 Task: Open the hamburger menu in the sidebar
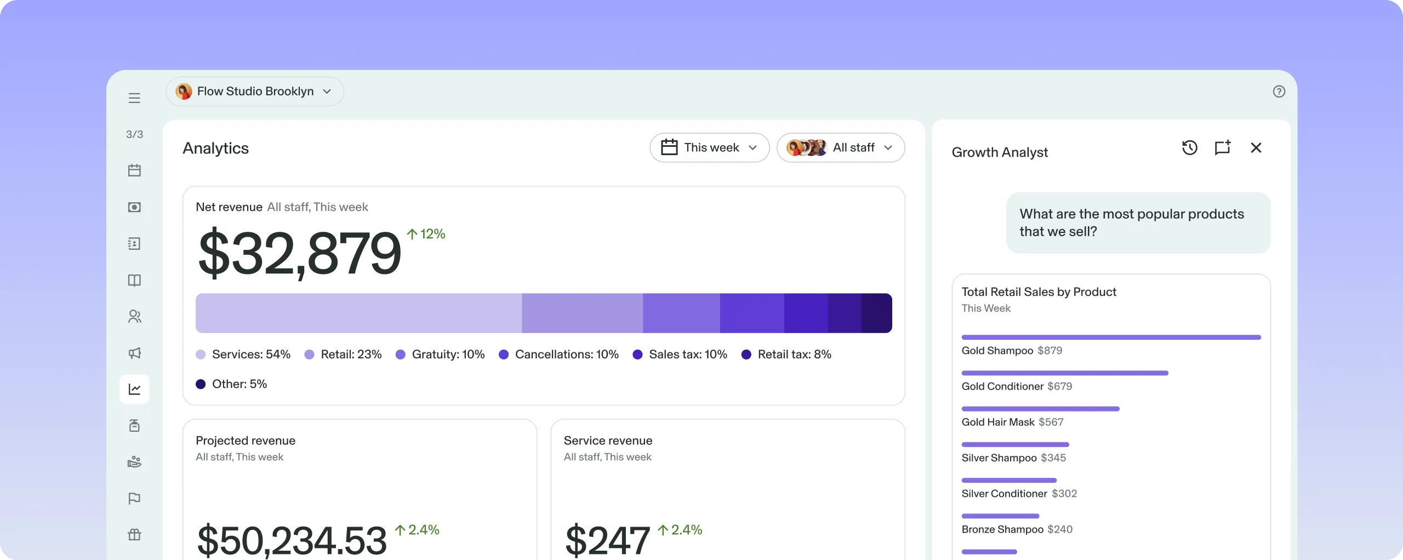coord(134,98)
